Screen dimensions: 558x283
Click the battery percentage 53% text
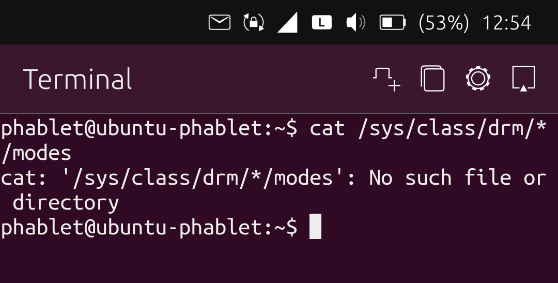444,23
